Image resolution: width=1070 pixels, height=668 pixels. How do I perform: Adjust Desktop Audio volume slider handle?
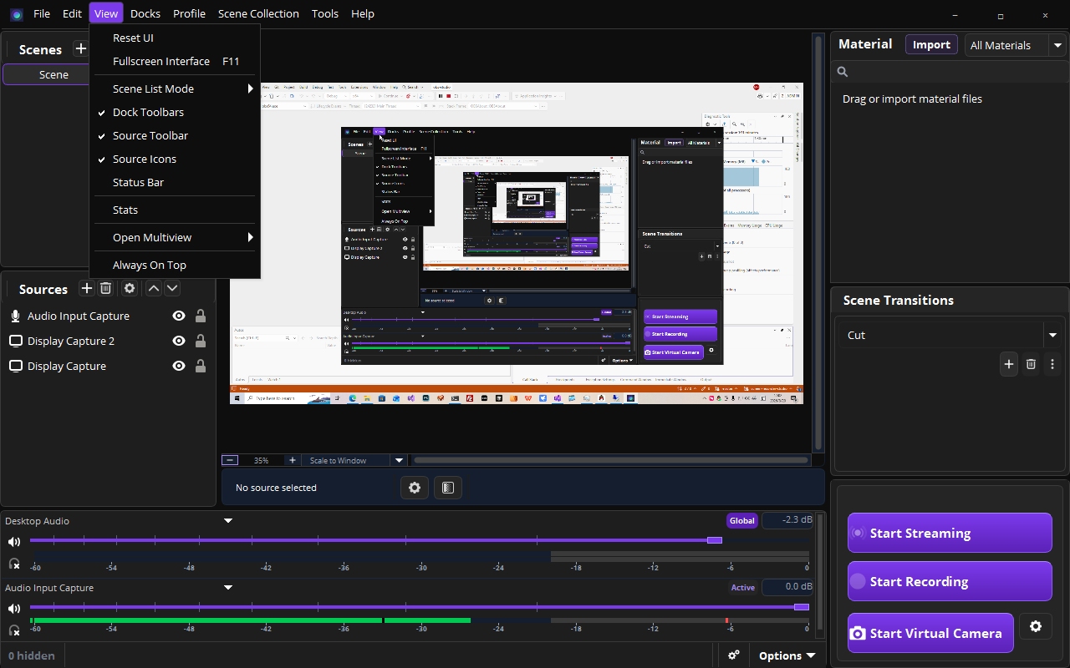click(x=715, y=540)
